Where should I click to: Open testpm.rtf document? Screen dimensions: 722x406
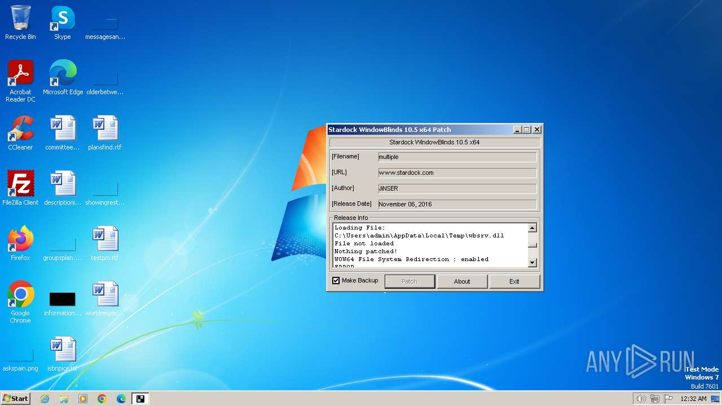[105, 243]
